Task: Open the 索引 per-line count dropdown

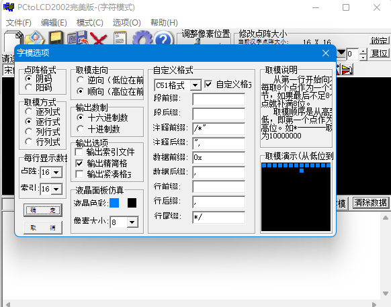Action: click(56, 189)
